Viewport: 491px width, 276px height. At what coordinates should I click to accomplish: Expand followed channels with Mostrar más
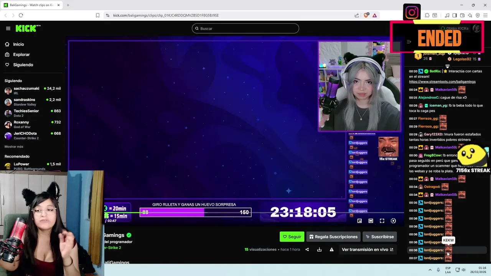(x=14, y=147)
